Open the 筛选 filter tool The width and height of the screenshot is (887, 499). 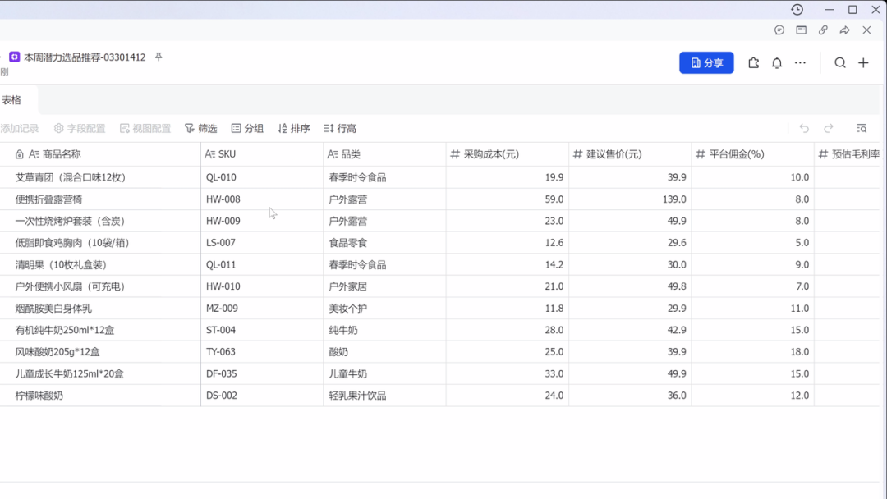tap(201, 129)
